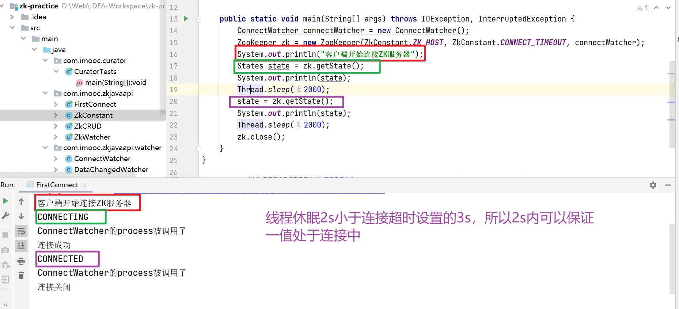679x309 pixels.
Task: Select the src folder
Action: pos(35,28)
